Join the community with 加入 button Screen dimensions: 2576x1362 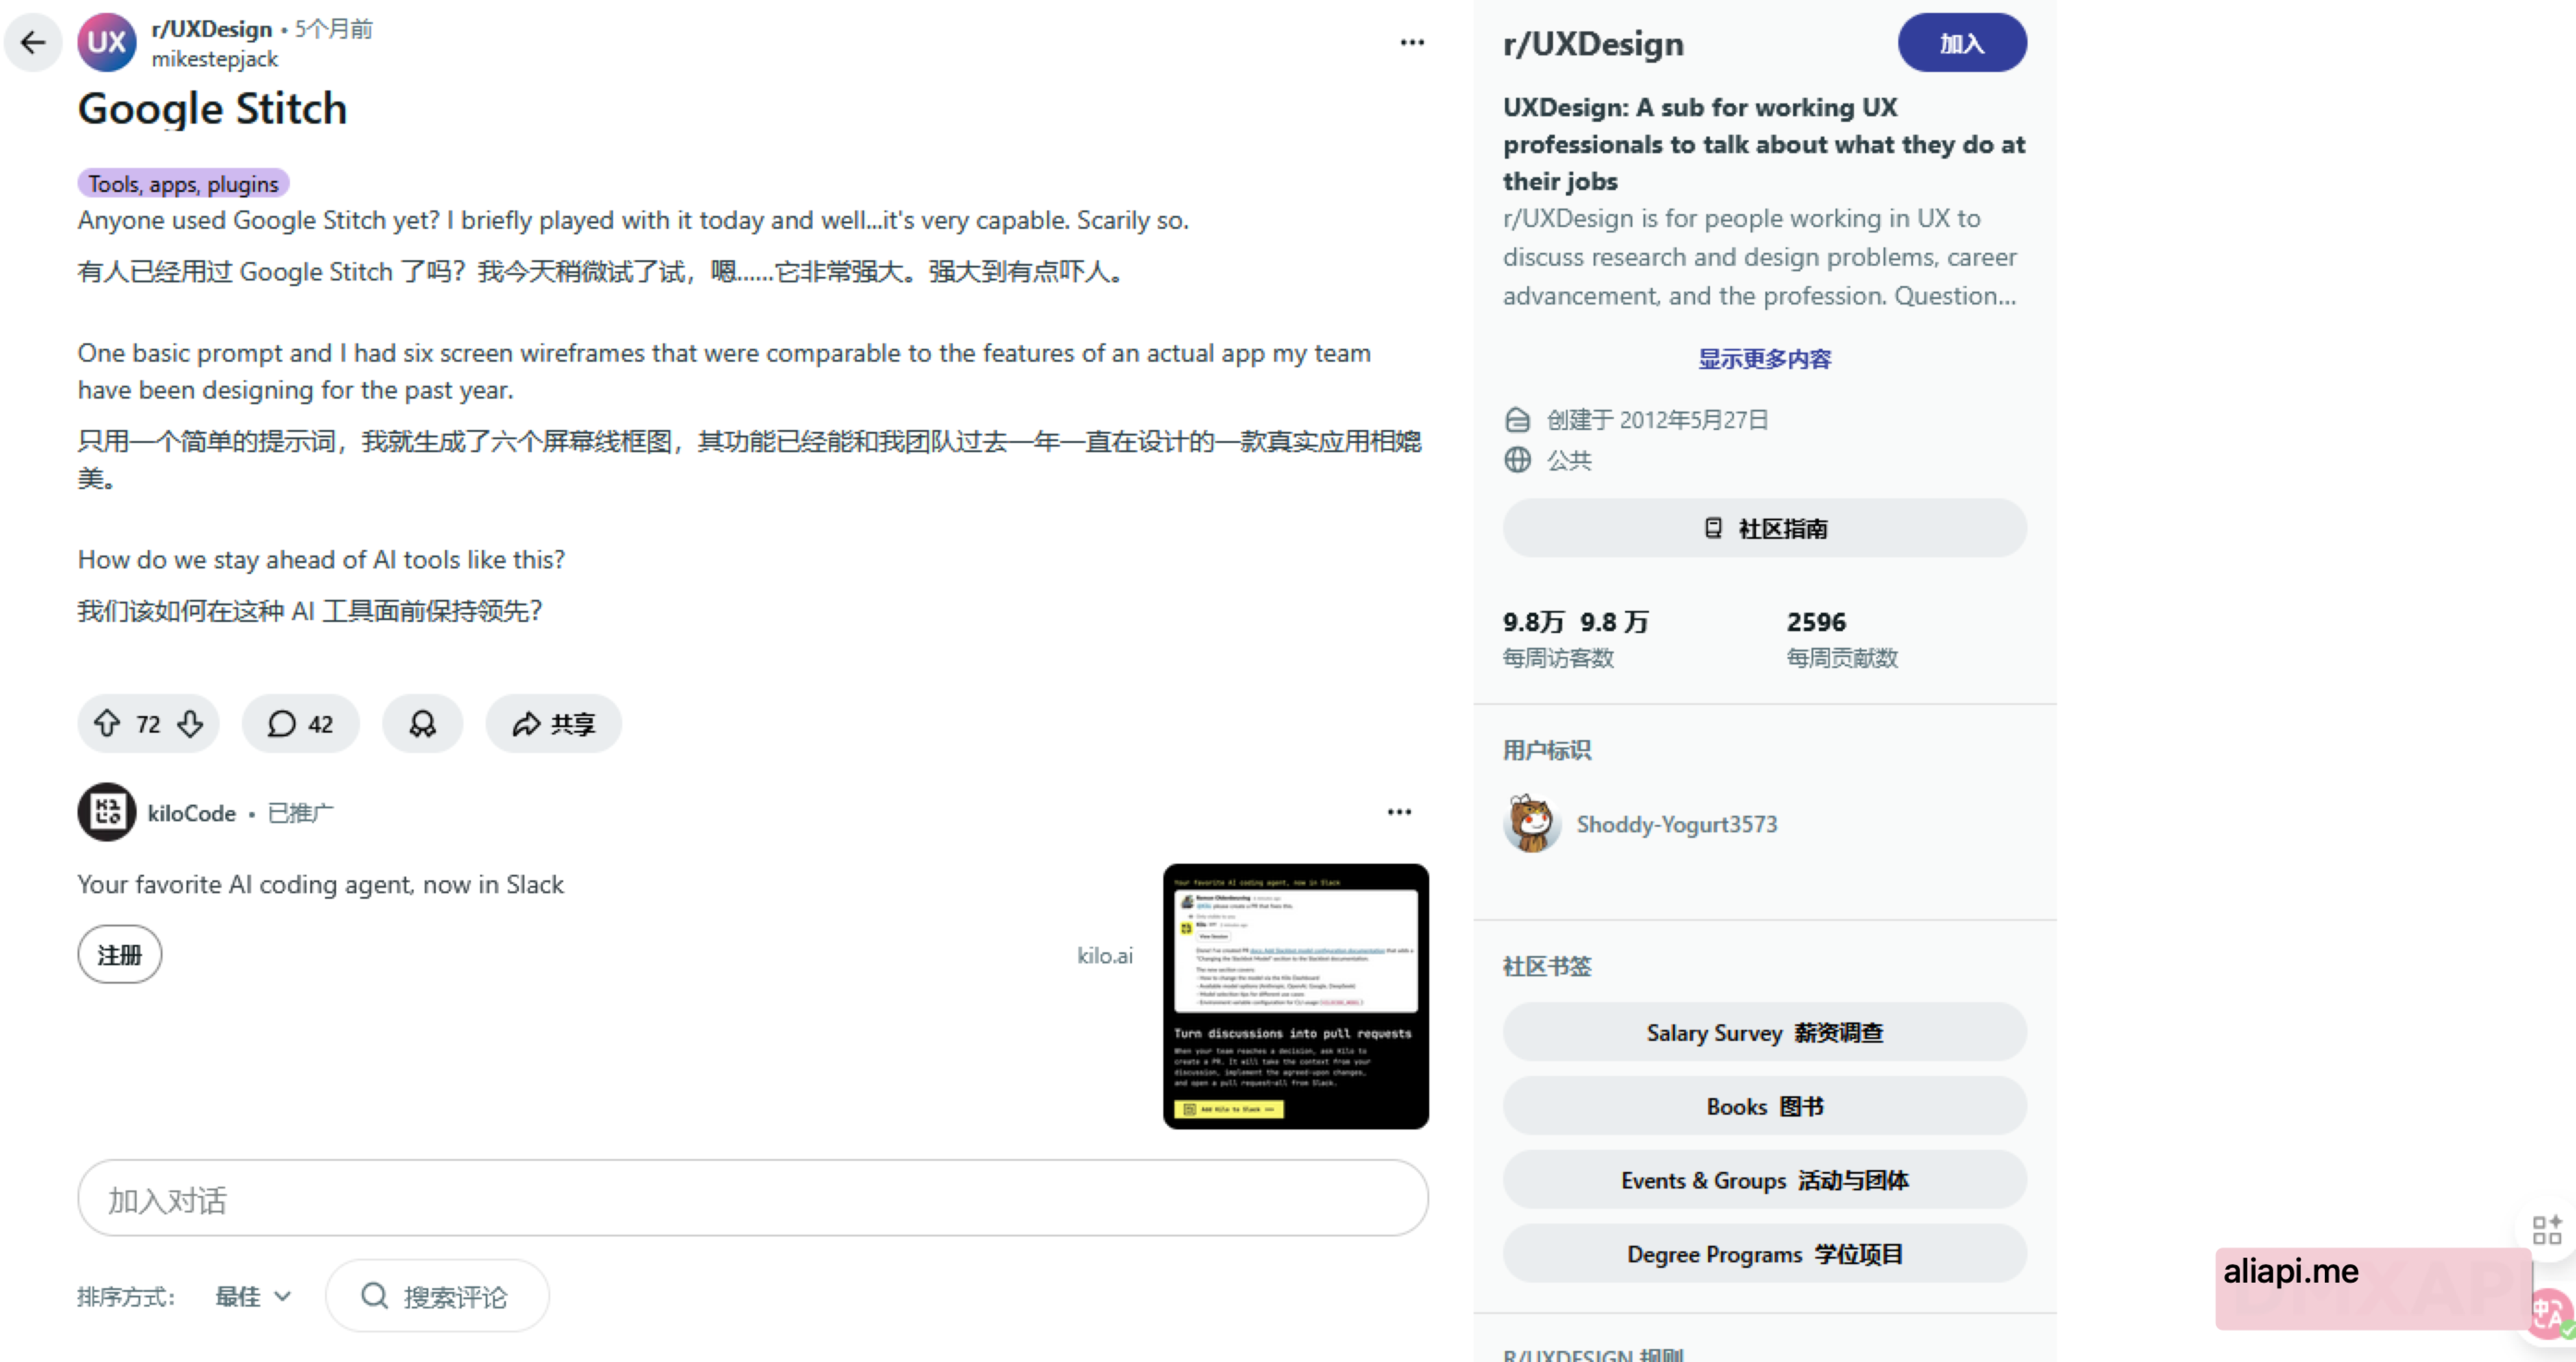1962,43
